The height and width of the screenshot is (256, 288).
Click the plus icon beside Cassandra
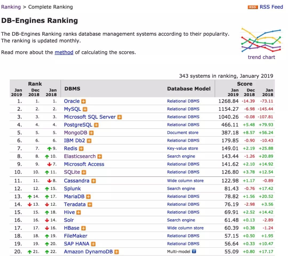(93, 181)
